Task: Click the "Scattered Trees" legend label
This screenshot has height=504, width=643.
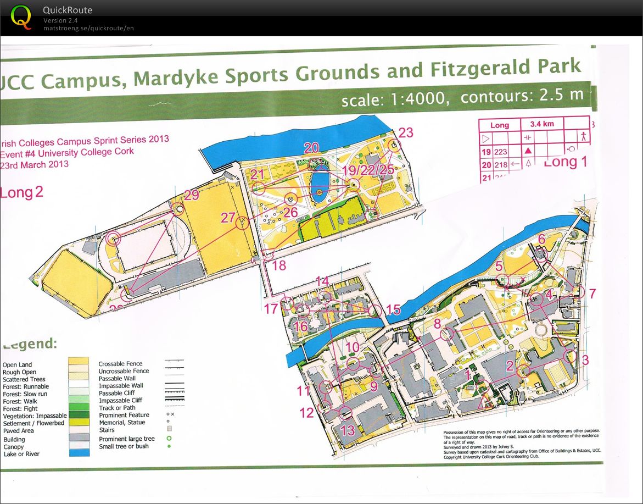Action: coord(24,379)
